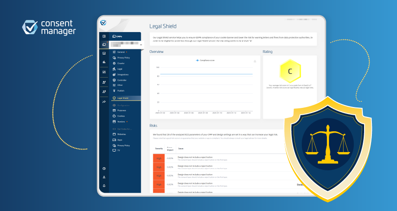Click the Severity column header
This screenshot has height=211, width=397.
(159, 149)
